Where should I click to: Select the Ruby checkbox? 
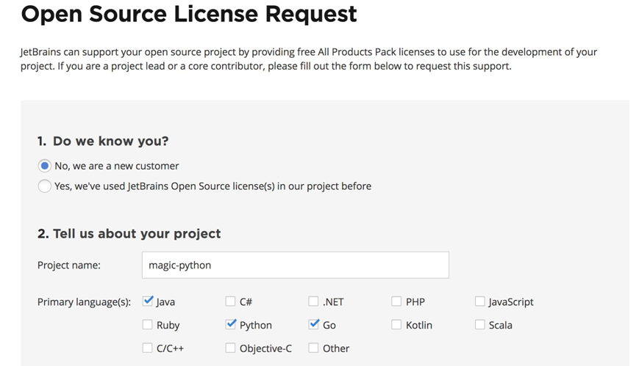click(148, 324)
